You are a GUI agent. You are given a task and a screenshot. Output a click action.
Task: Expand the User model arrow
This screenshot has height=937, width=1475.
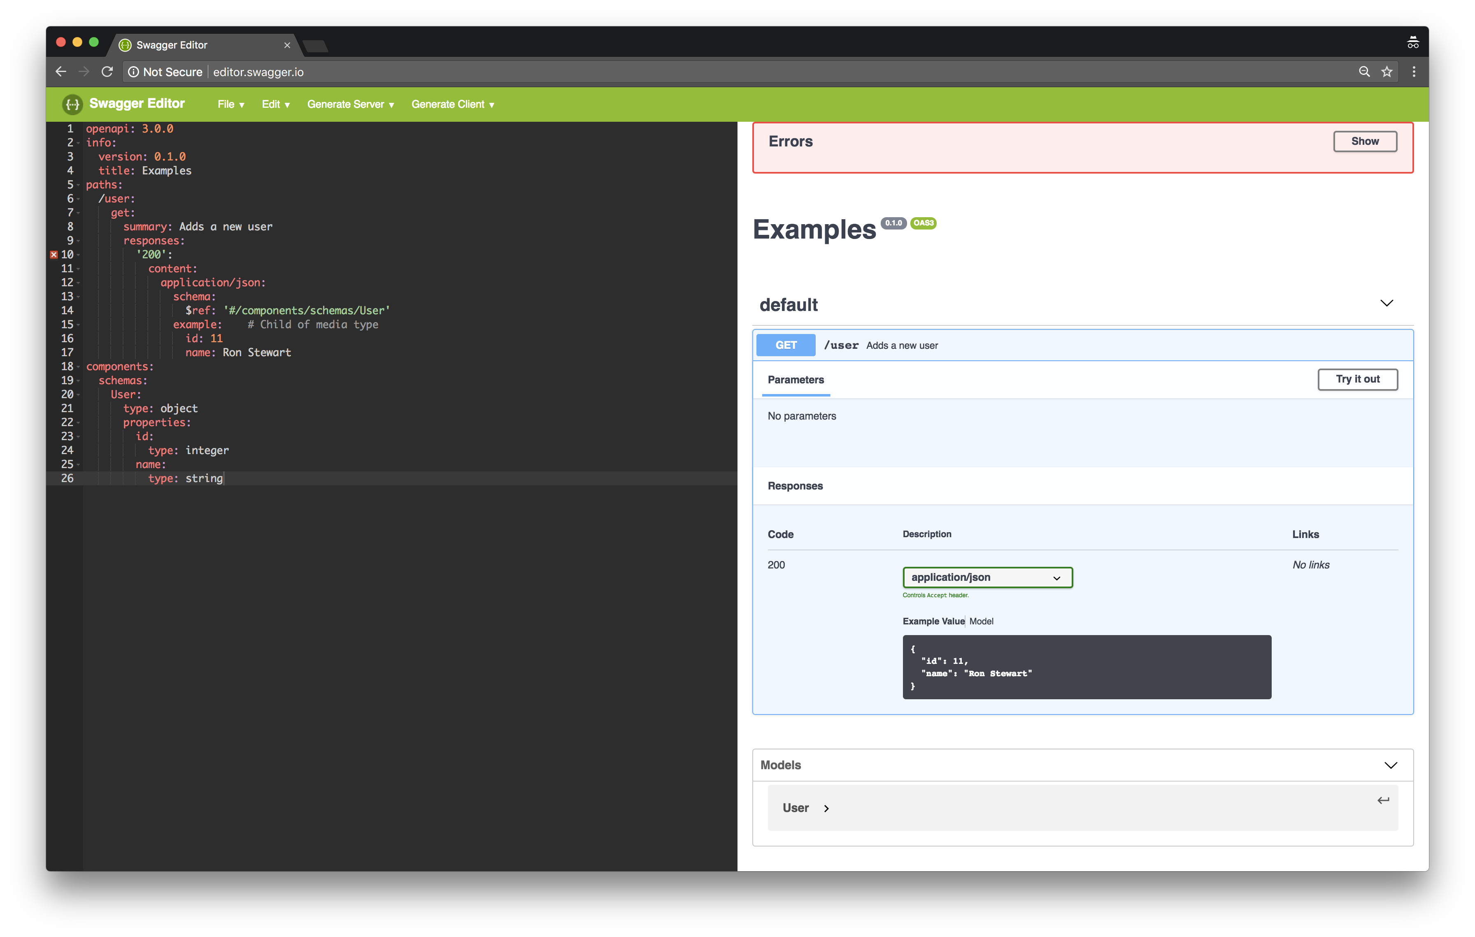826,809
